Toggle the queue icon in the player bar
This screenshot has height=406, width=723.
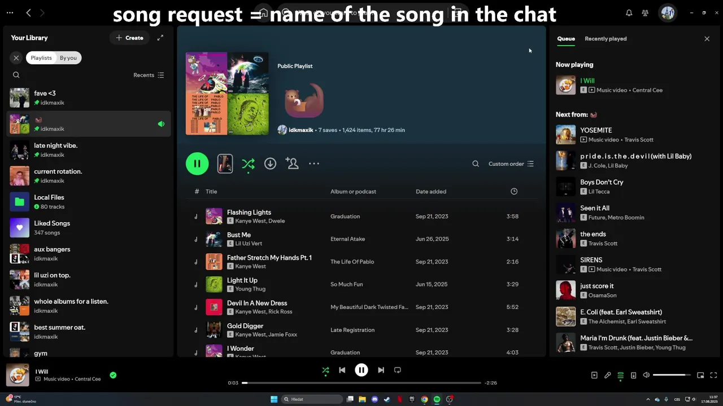point(620,375)
